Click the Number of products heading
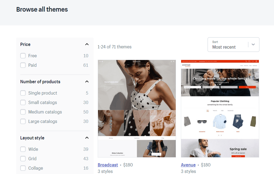The width and height of the screenshot is (274, 174). (40, 82)
